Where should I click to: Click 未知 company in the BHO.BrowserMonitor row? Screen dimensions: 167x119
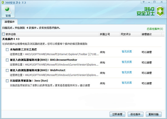(102, 62)
